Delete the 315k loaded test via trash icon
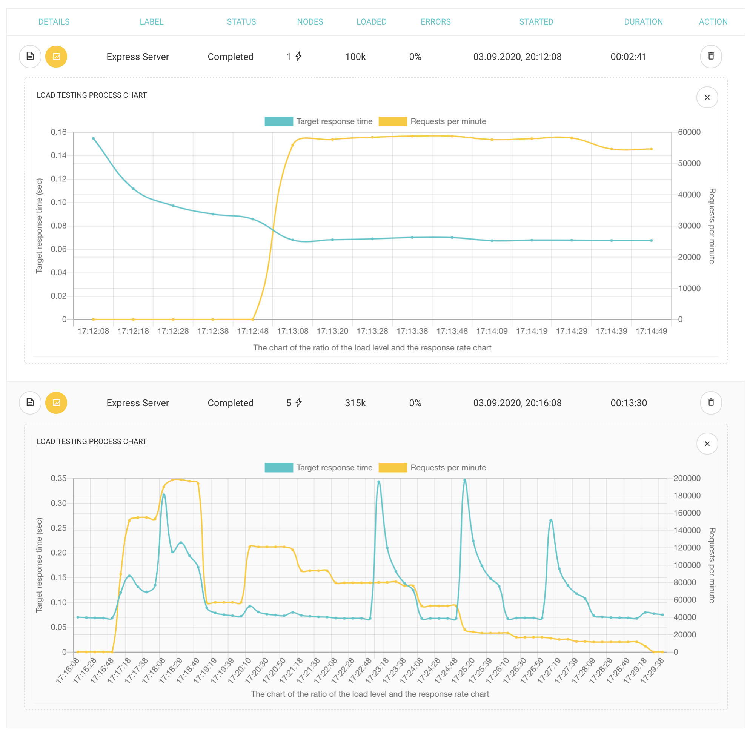This screenshot has width=753, height=734. (711, 403)
